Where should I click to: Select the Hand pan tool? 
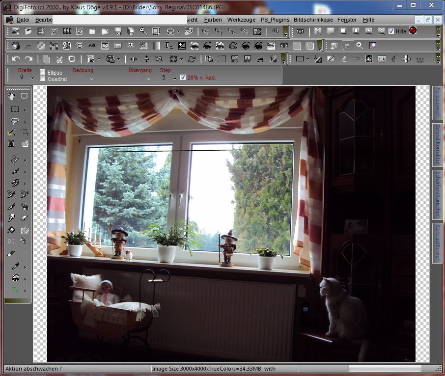point(11,96)
